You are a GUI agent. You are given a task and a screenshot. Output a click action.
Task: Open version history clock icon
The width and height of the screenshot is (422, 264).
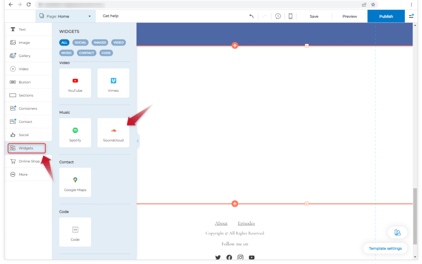tap(278, 16)
